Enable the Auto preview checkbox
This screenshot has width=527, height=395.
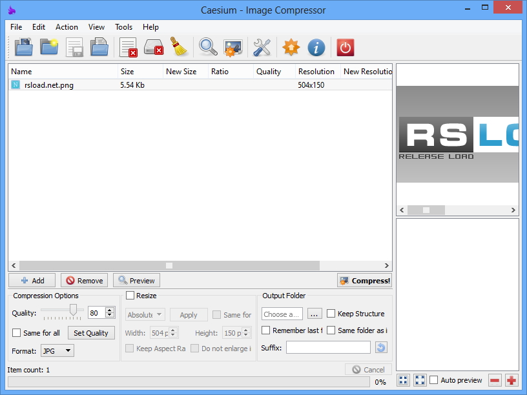coord(434,380)
